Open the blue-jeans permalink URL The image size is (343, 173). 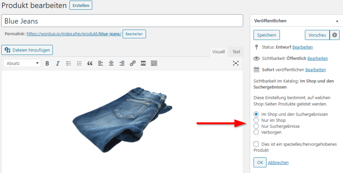pyautogui.click(x=74, y=34)
